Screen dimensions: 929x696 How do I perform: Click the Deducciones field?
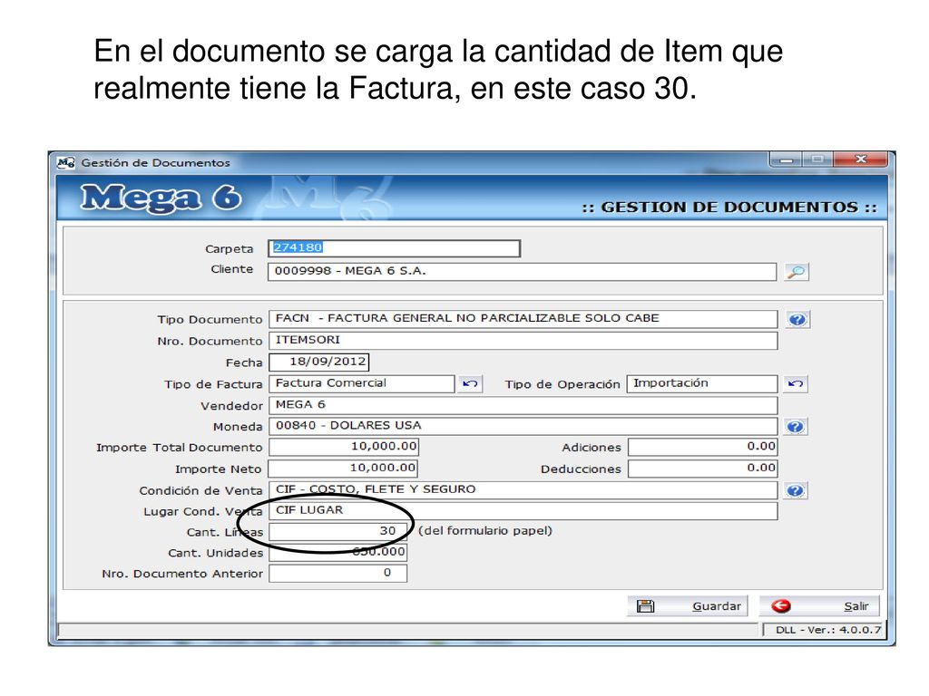click(703, 469)
